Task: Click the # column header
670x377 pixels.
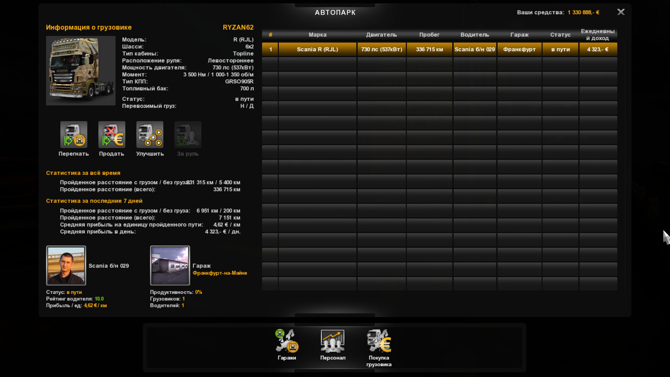Action: click(x=270, y=35)
